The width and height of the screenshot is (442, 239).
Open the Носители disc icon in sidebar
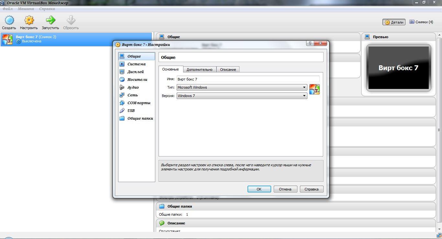coord(122,80)
